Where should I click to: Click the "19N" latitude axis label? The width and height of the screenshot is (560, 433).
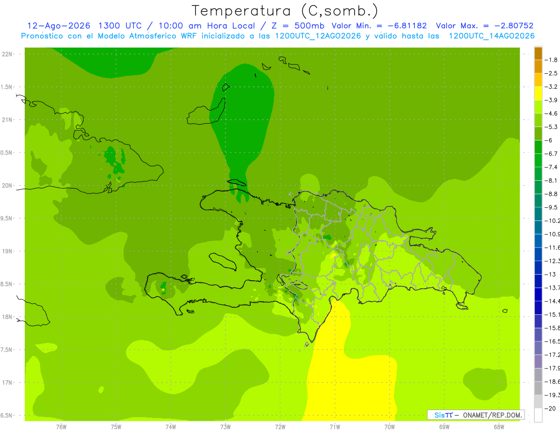tap(7, 251)
